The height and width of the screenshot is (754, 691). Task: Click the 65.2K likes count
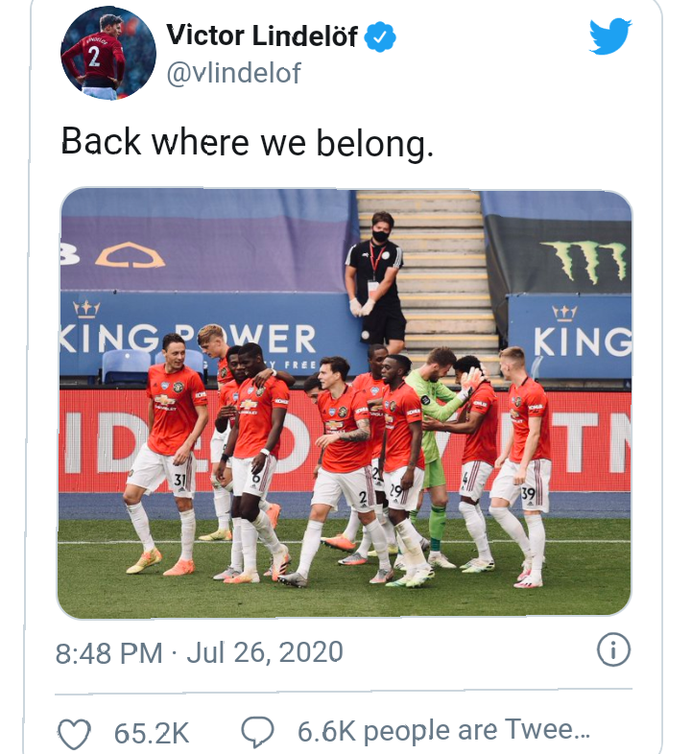pyautogui.click(x=152, y=735)
